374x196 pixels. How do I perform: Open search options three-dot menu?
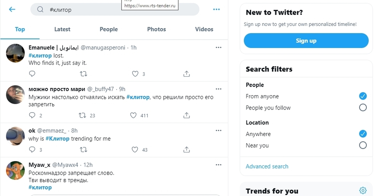pos(216,9)
